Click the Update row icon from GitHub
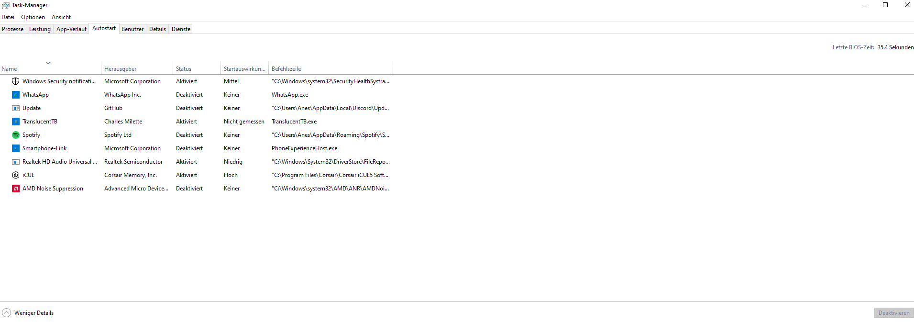This screenshot has height=323, width=914. 16,108
